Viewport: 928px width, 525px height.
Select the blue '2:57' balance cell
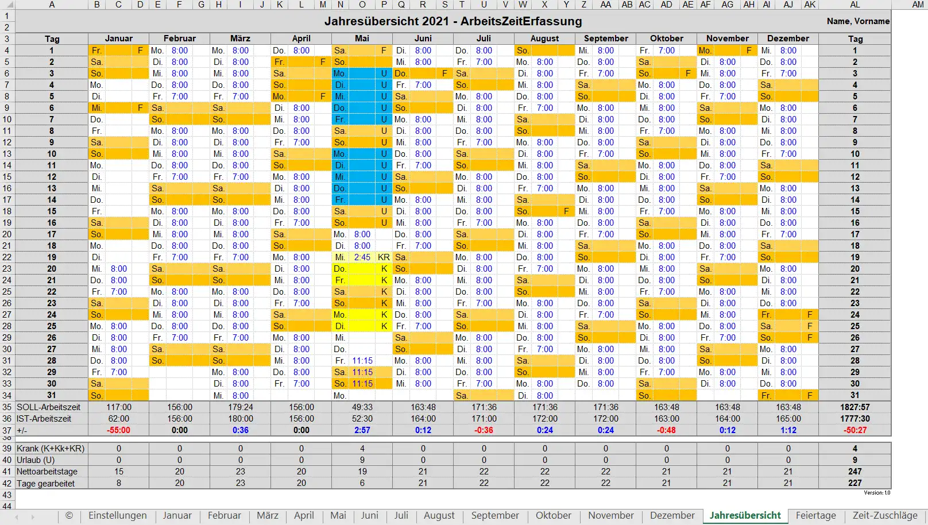362,430
